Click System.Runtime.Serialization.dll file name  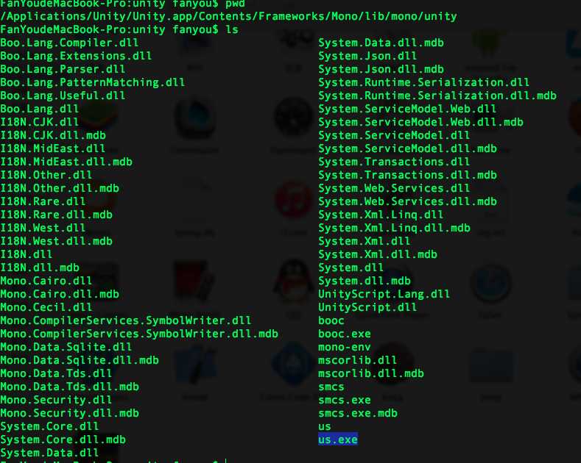click(x=424, y=82)
